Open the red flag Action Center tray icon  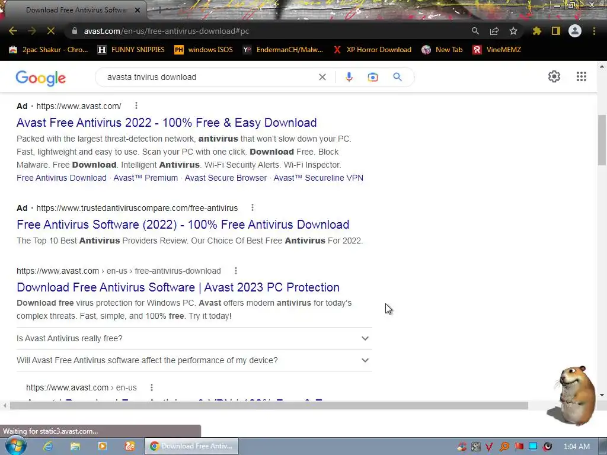tap(519, 446)
